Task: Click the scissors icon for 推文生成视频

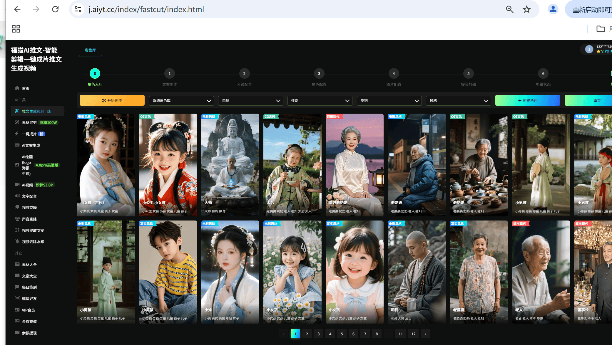Action: (17, 111)
